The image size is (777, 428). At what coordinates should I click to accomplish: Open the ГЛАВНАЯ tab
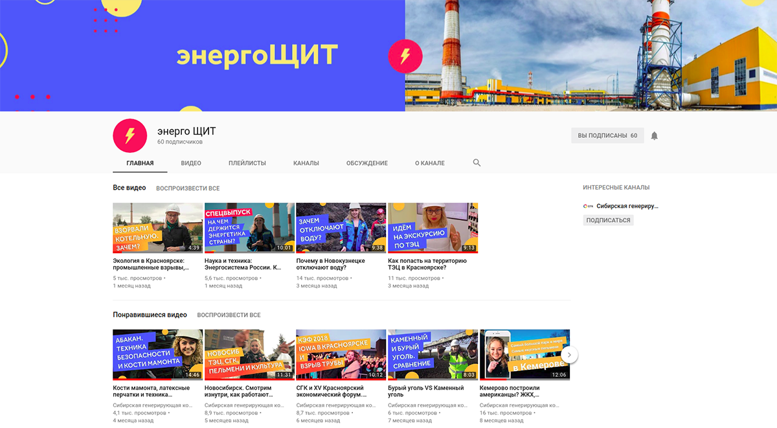140,163
